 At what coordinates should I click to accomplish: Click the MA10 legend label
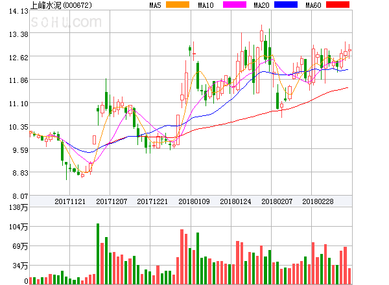tap(206, 5)
